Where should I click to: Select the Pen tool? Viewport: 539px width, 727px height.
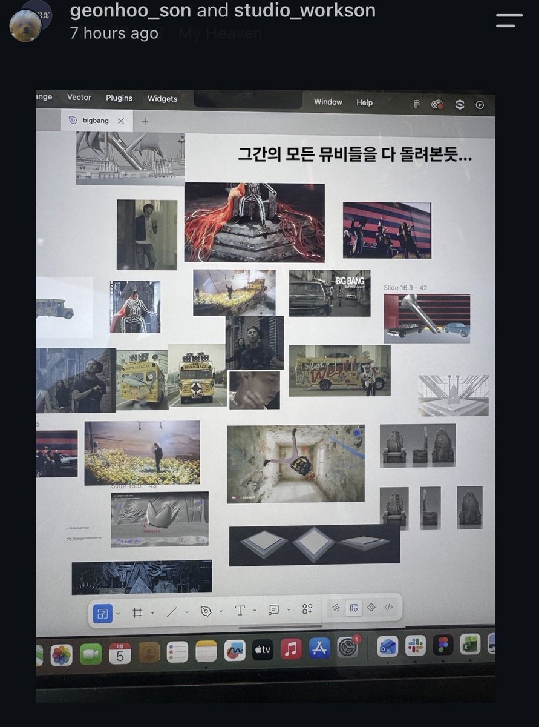206,611
